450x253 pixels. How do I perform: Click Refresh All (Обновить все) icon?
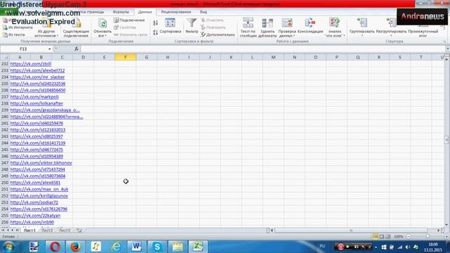point(103,23)
